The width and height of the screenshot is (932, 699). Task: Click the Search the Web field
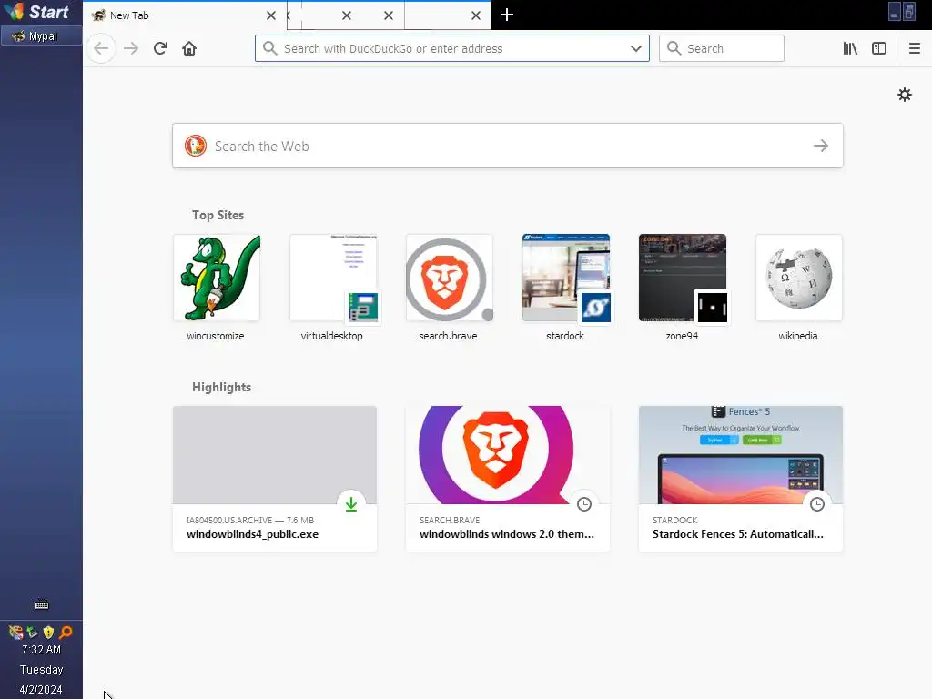point(507,146)
